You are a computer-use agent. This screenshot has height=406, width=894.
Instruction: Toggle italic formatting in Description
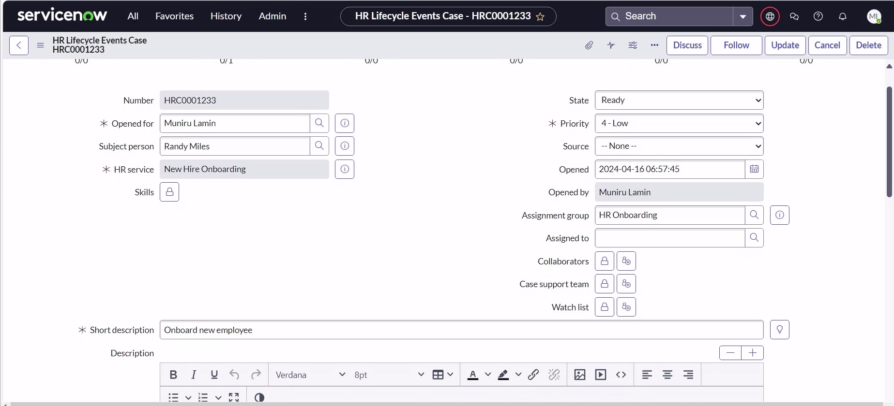(194, 375)
